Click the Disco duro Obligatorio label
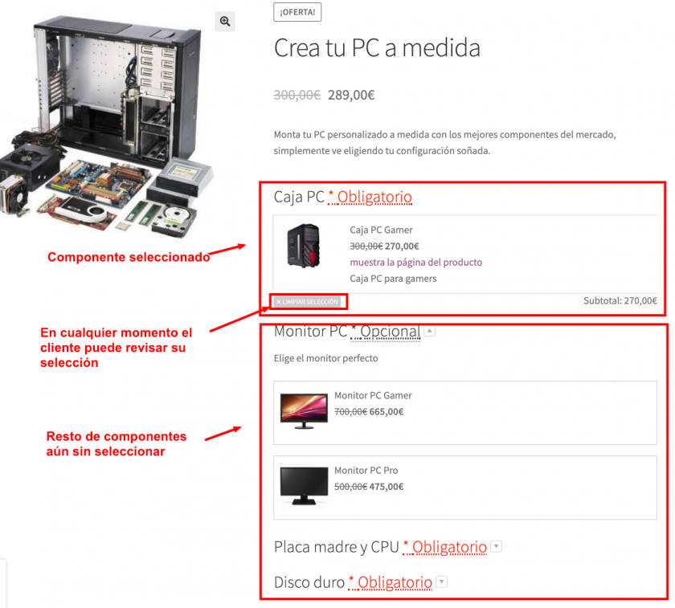Viewport: 675px width, 608px height. tap(390, 582)
